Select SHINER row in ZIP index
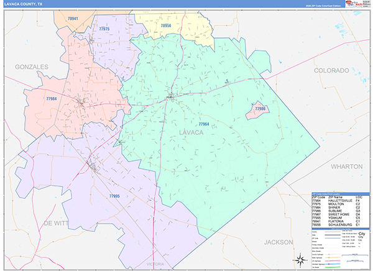Viewport: 373px width, 271px height. [x=341, y=208]
